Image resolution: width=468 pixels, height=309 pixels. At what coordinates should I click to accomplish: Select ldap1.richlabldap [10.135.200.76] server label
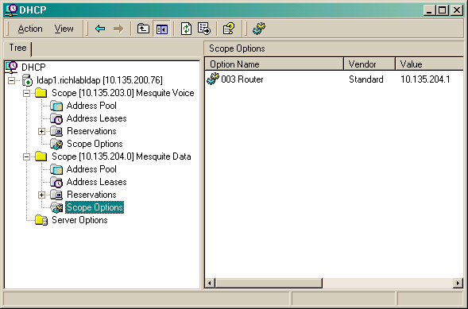click(x=99, y=80)
